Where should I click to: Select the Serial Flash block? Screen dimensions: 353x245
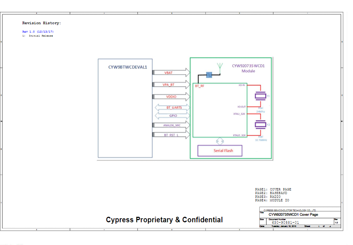220,151
